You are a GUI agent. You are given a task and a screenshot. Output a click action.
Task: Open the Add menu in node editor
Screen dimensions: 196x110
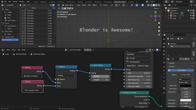(19, 50)
